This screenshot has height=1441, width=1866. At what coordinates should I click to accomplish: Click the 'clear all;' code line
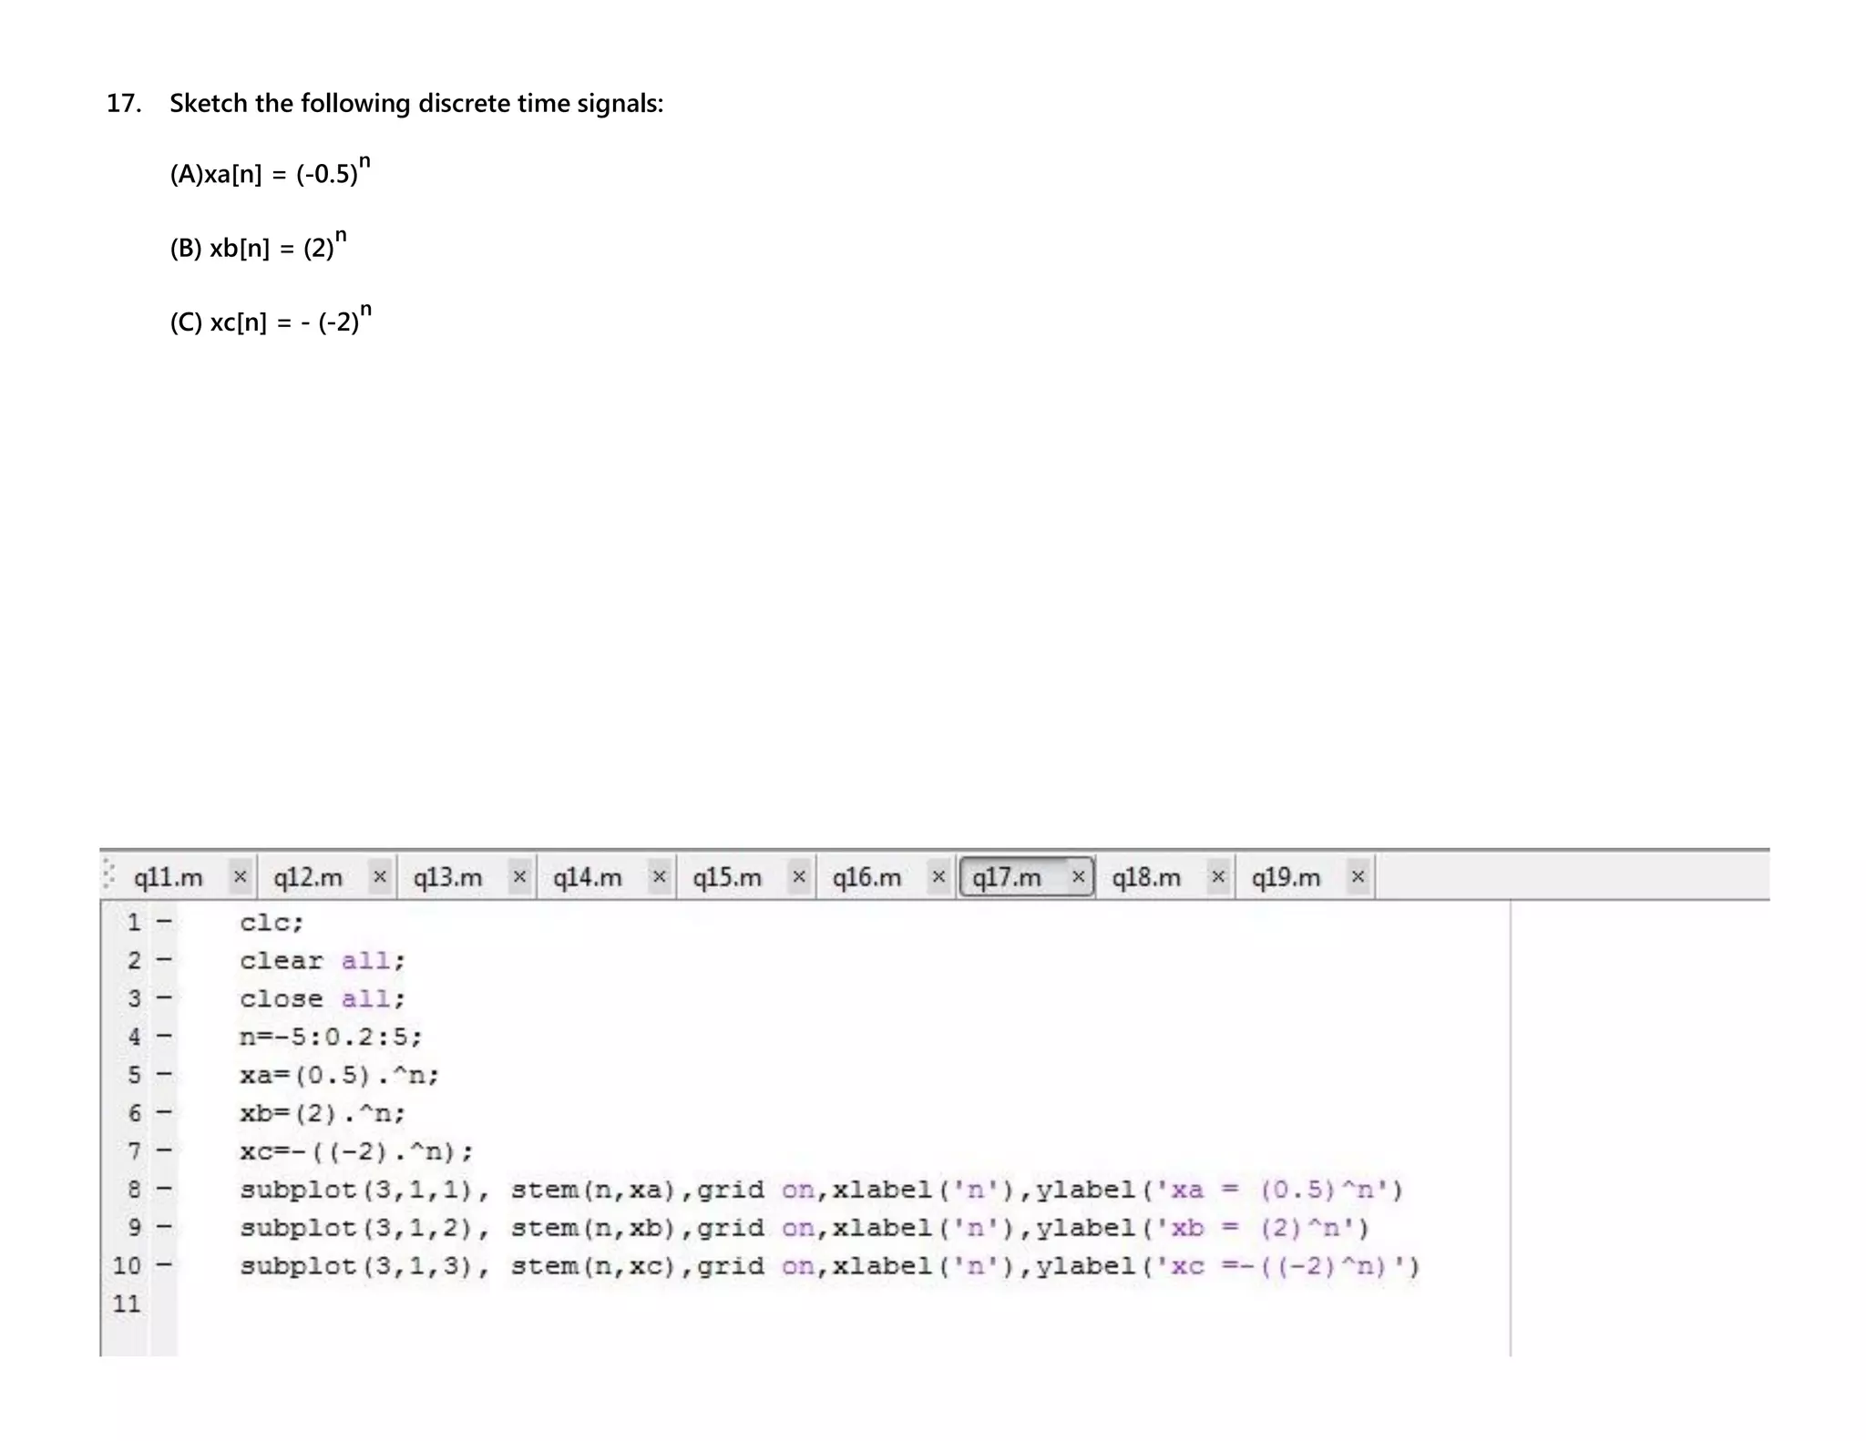coord(323,961)
